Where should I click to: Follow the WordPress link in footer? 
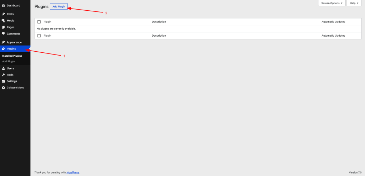click(x=73, y=172)
